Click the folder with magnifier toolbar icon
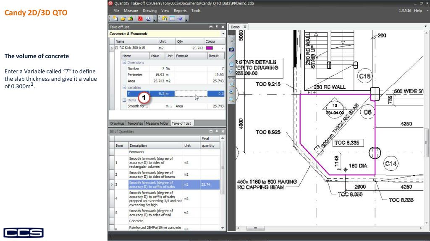 click(165, 18)
